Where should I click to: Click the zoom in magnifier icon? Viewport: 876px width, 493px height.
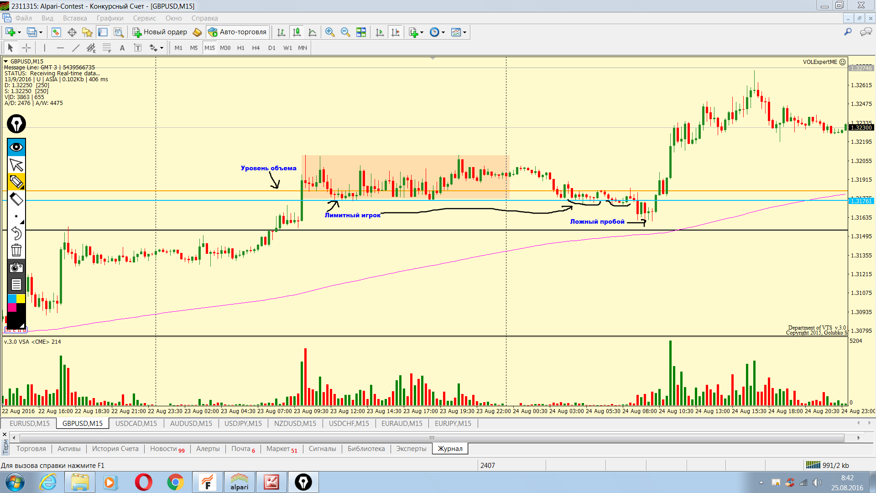pyautogui.click(x=330, y=32)
